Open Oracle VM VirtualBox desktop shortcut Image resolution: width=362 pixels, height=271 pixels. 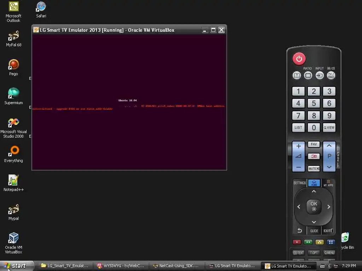(13, 243)
